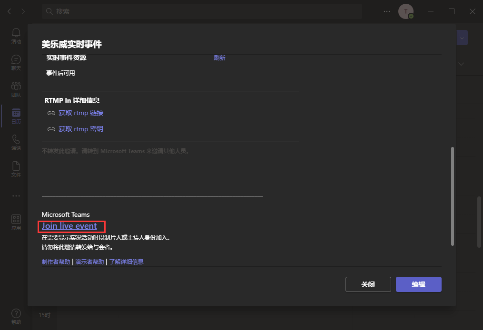
Task: Click the background calendar's vertical scrollbar
Action: coord(479,222)
